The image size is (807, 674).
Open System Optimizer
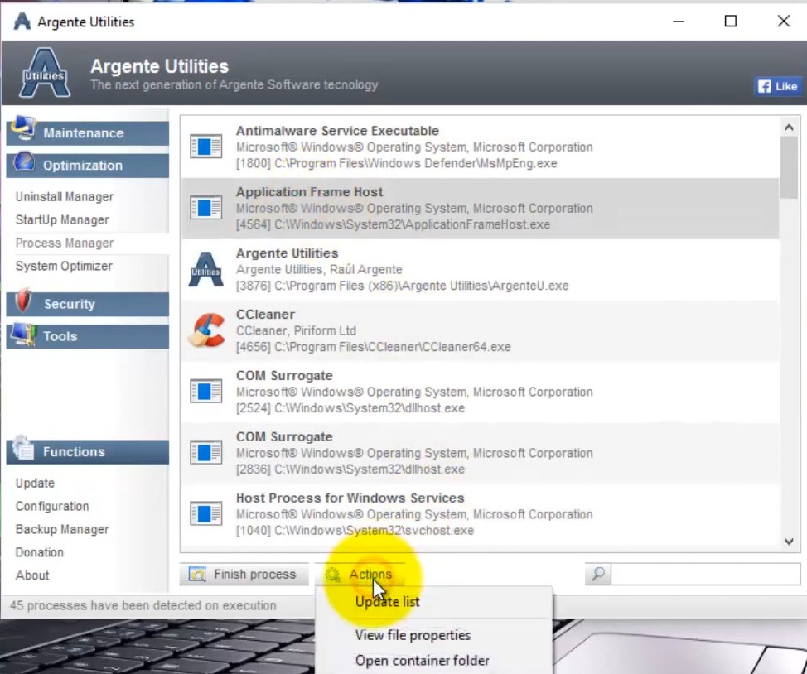pyautogui.click(x=64, y=266)
